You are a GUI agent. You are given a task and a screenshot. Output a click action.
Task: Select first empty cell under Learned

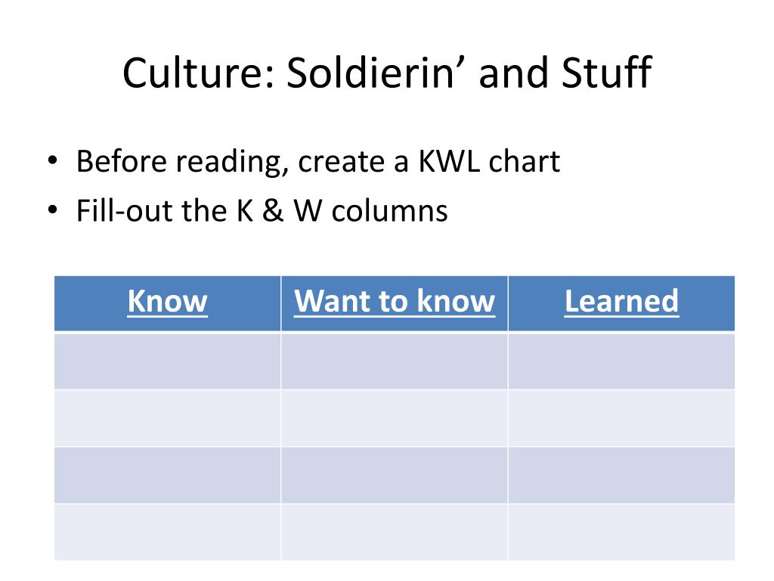click(x=621, y=361)
